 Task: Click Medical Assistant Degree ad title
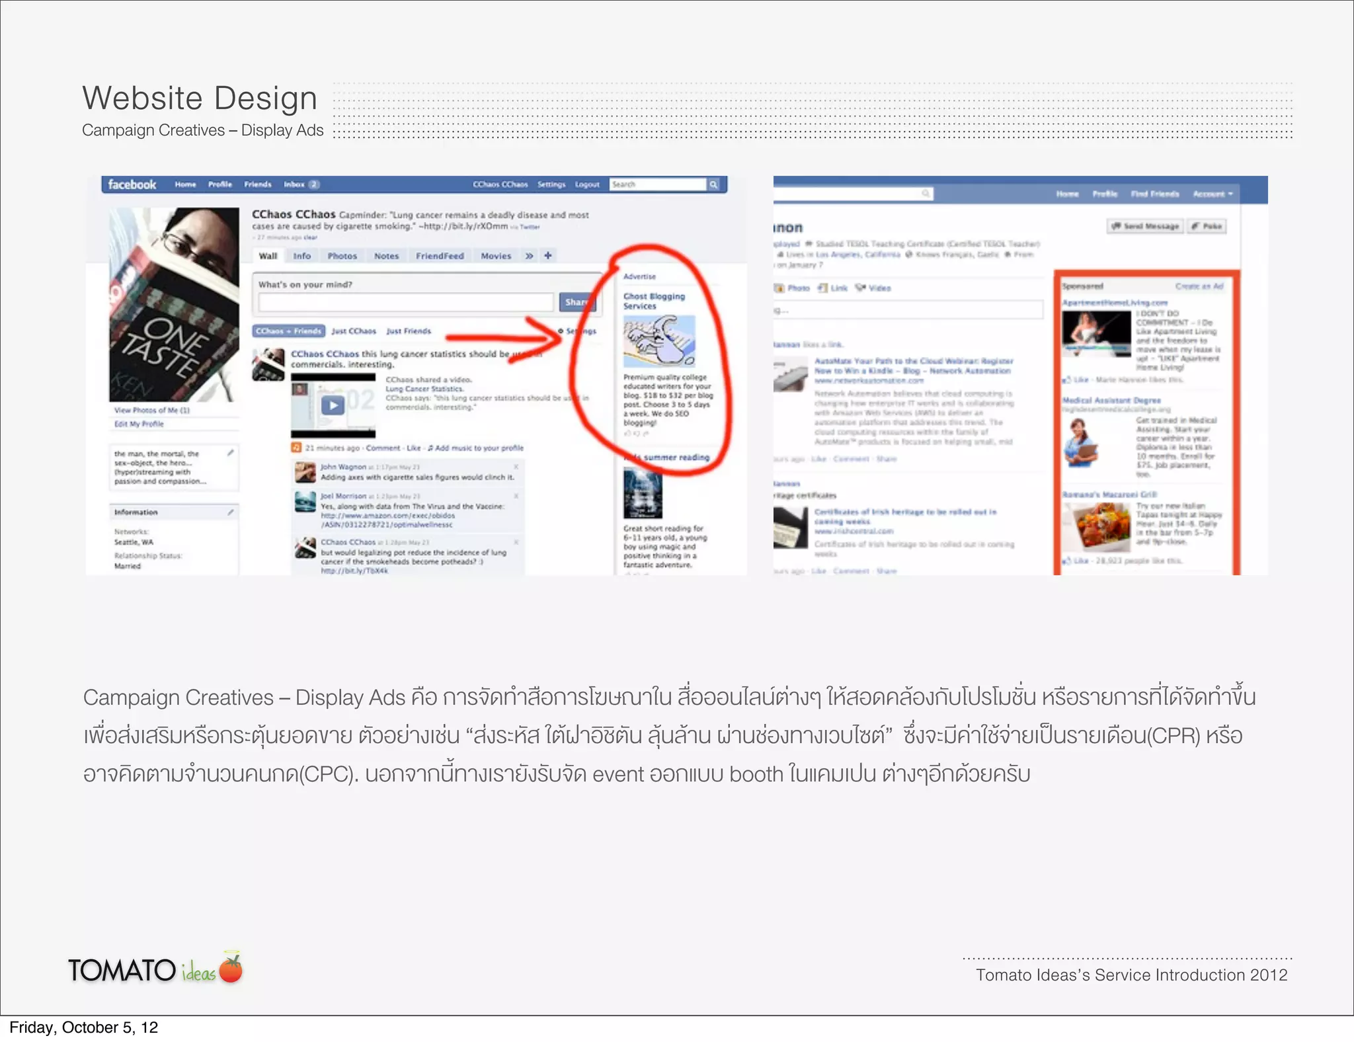click(1111, 400)
